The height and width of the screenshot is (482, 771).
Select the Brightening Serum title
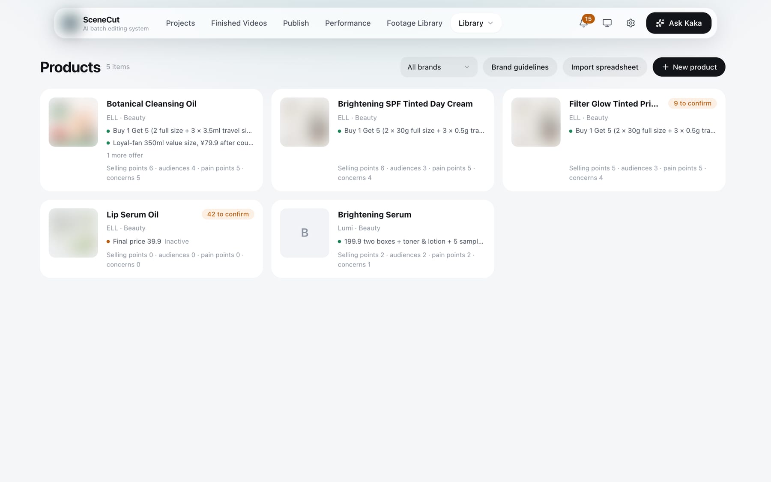tap(374, 215)
